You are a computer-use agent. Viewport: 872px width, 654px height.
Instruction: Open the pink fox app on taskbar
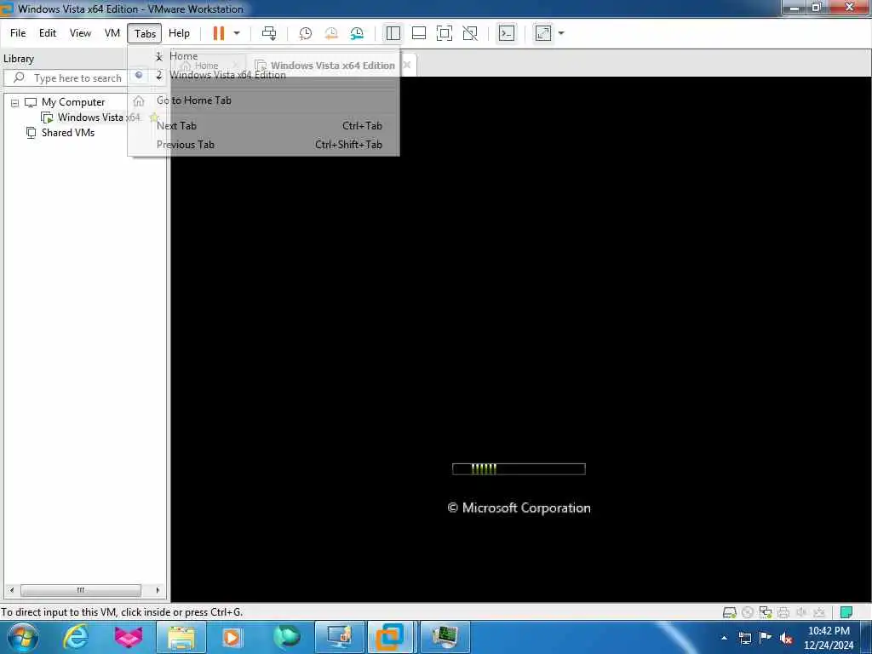(x=129, y=637)
